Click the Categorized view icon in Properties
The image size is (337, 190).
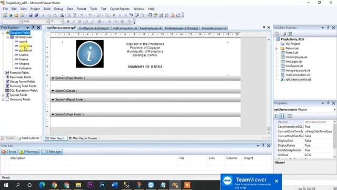click(x=276, y=116)
